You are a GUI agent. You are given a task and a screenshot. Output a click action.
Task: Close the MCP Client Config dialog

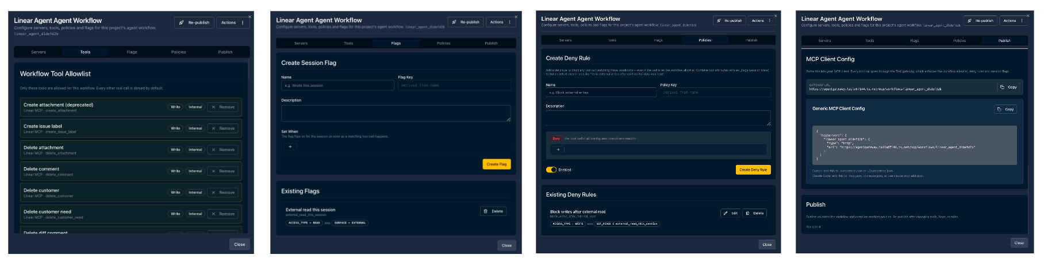1019,243
